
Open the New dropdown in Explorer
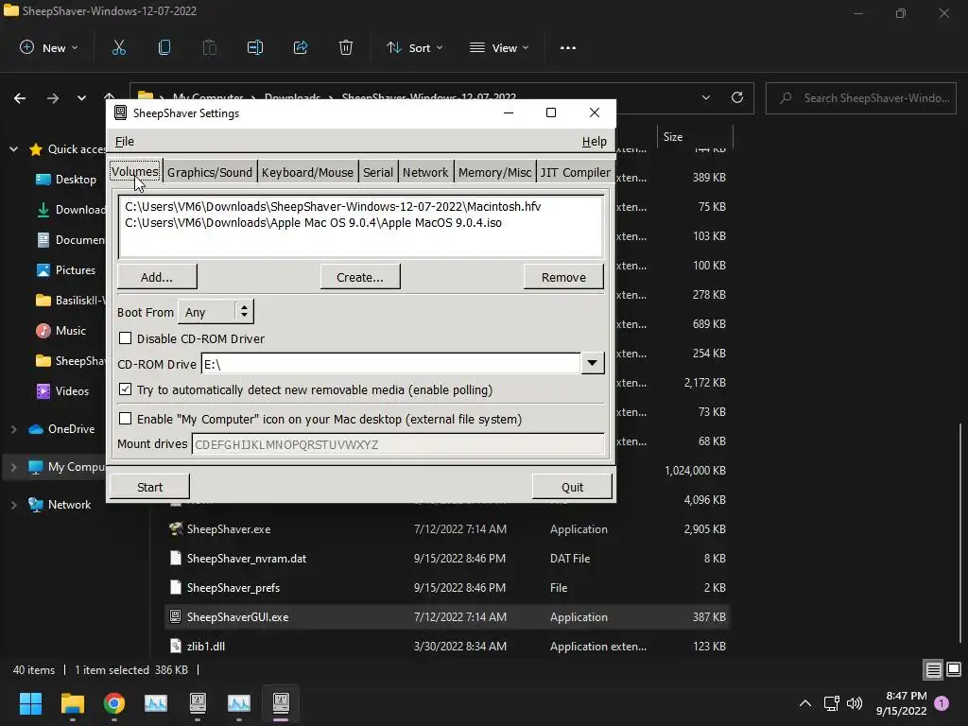coord(49,47)
